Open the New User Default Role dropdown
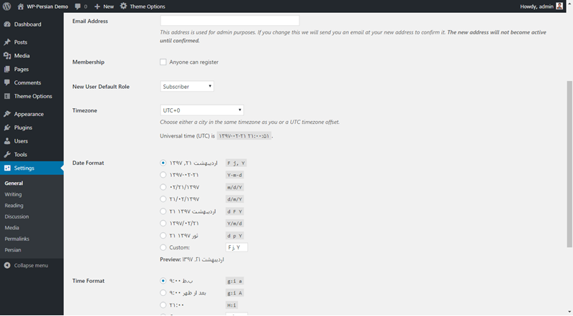The width and height of the screenshot is (573, 316). click(x=187, y=87)
